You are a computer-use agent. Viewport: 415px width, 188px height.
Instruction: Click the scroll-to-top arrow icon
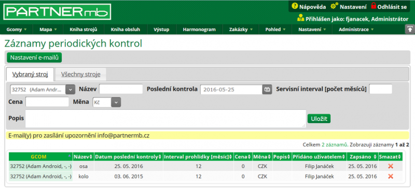pyautogui.click(x=410, y=29)
